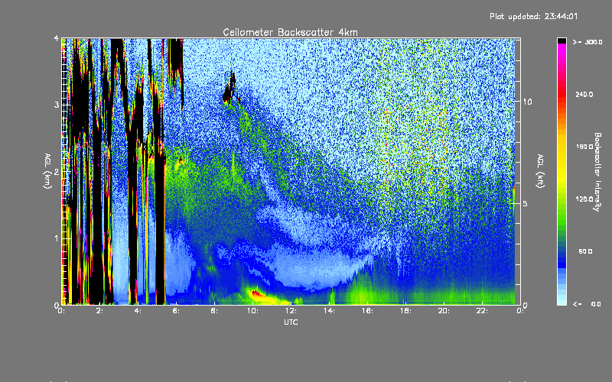Click the '>= 300.0' colorbar label

point(588,42)
